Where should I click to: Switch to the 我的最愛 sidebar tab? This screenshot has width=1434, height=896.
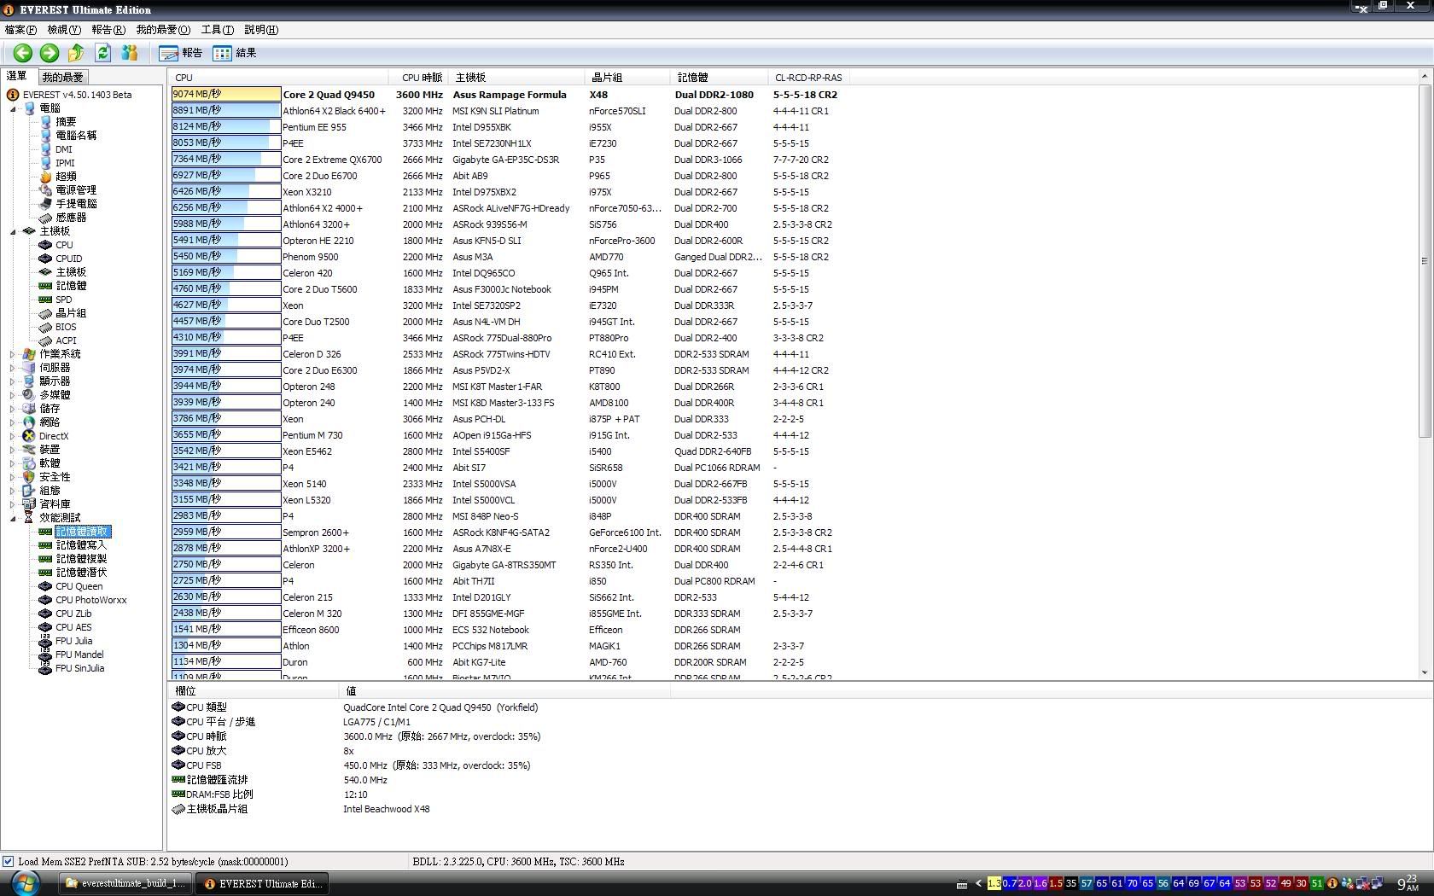point(63,77)
